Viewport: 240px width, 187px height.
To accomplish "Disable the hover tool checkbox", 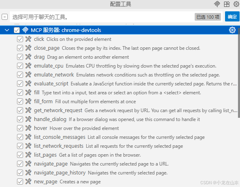I will tap(20, 128).
